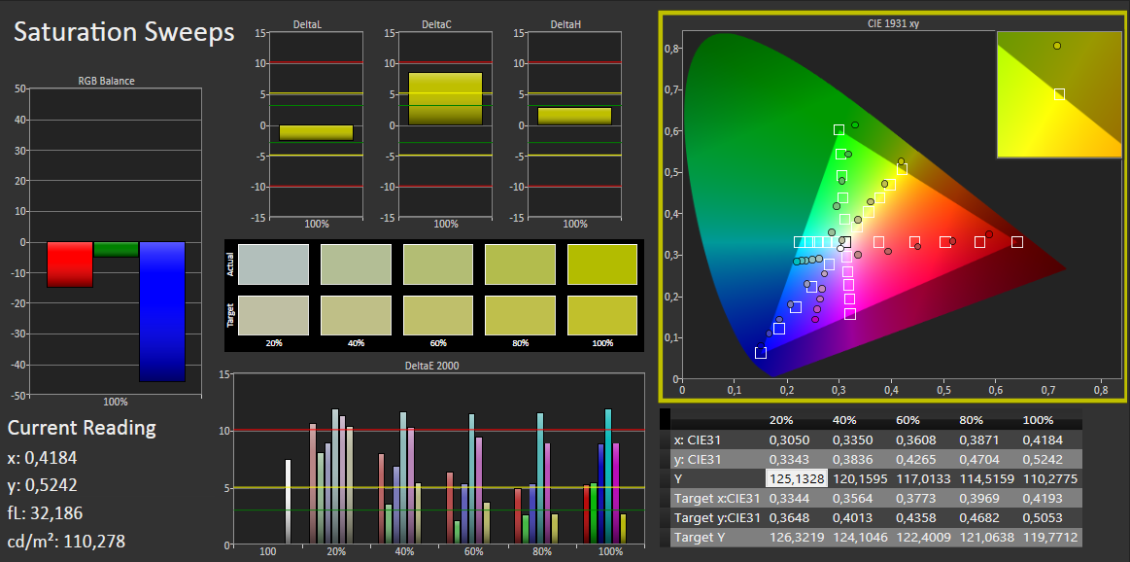This screenshot has height=562, width=1130.
Task: Select the Target 60% color swatch
Action: coord(437,315)
